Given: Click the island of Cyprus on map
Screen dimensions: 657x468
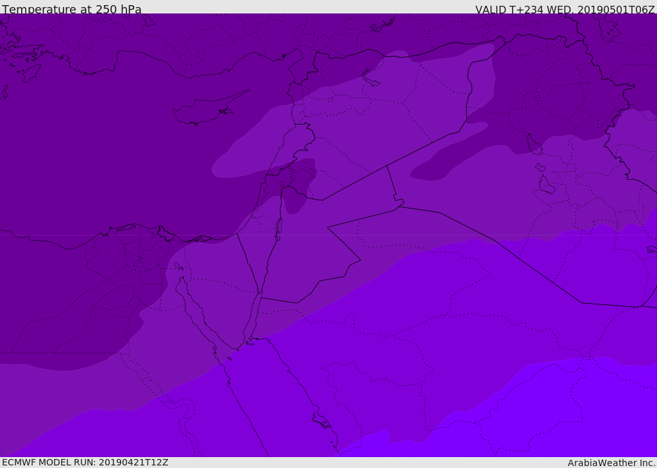Looking at the screenshot, I should pyautogui.click(x=210, y=108).
